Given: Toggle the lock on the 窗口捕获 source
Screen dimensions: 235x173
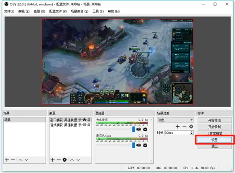Looking at the screenshot, I should coord(89,120).
